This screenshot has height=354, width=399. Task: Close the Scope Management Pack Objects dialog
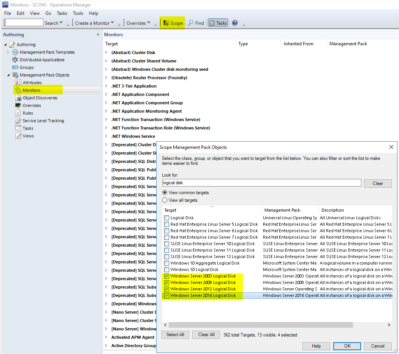tap(391, 147)
